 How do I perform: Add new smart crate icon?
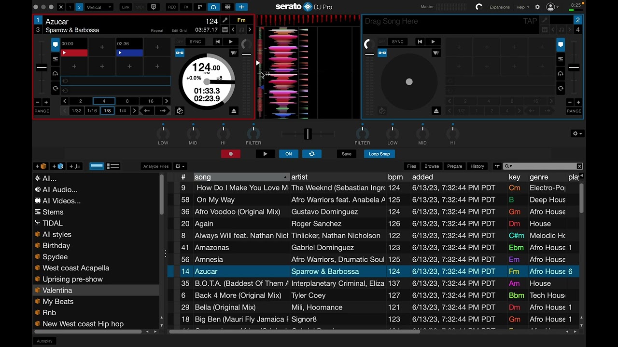click(58, 166)
